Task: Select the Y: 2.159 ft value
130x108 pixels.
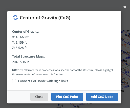Action: point(19,43)
